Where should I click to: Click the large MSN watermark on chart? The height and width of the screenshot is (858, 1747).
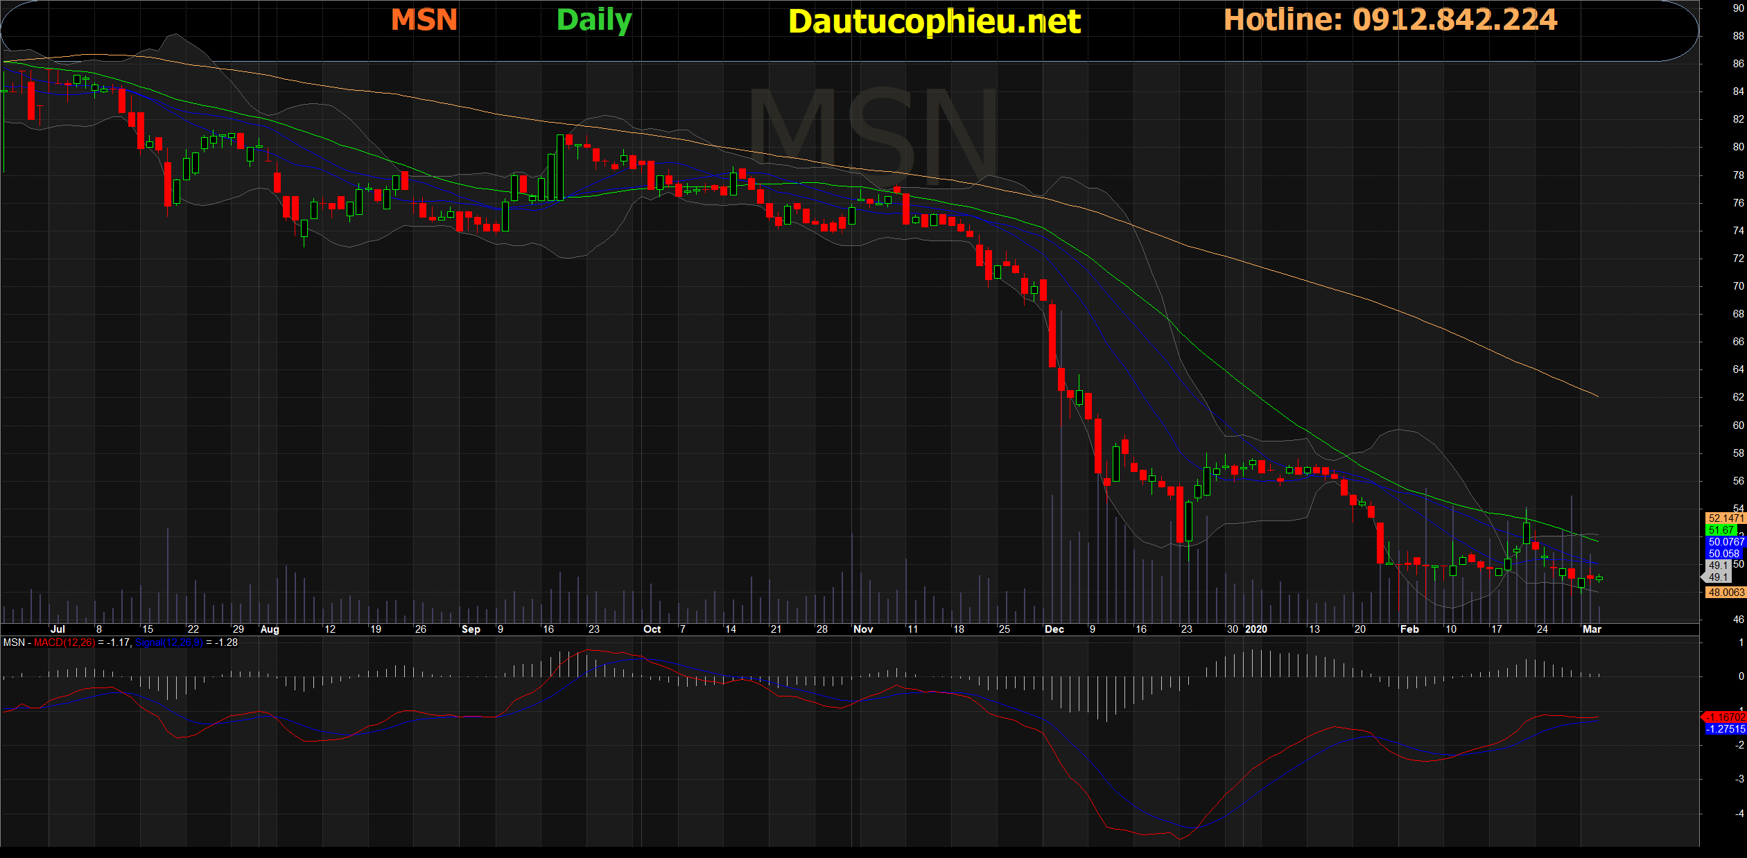(x=873, y=135)
